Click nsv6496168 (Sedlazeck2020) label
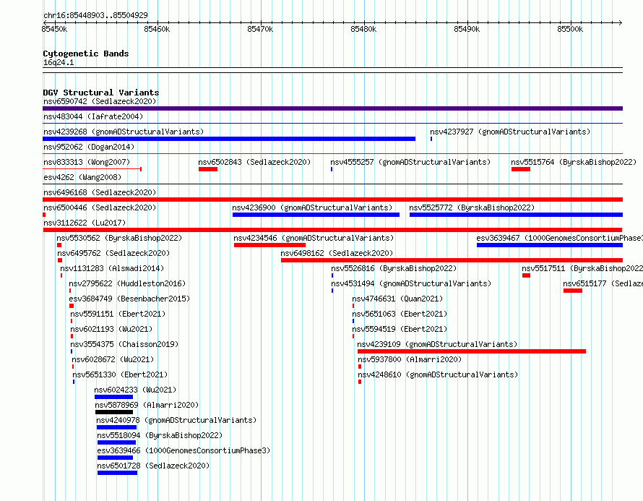Viewport: 643px width, 501px height. [100, 192]
